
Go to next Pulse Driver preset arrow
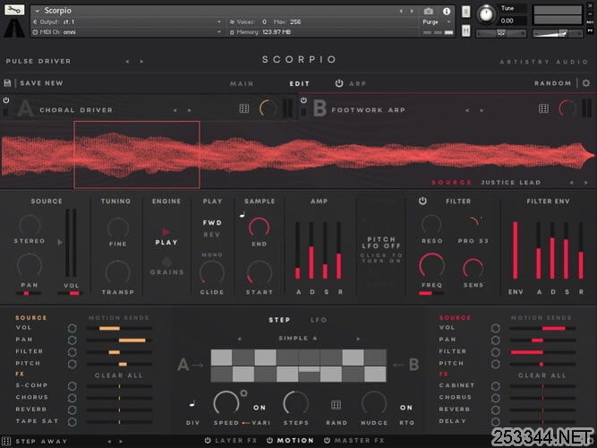tap(141, 62)
